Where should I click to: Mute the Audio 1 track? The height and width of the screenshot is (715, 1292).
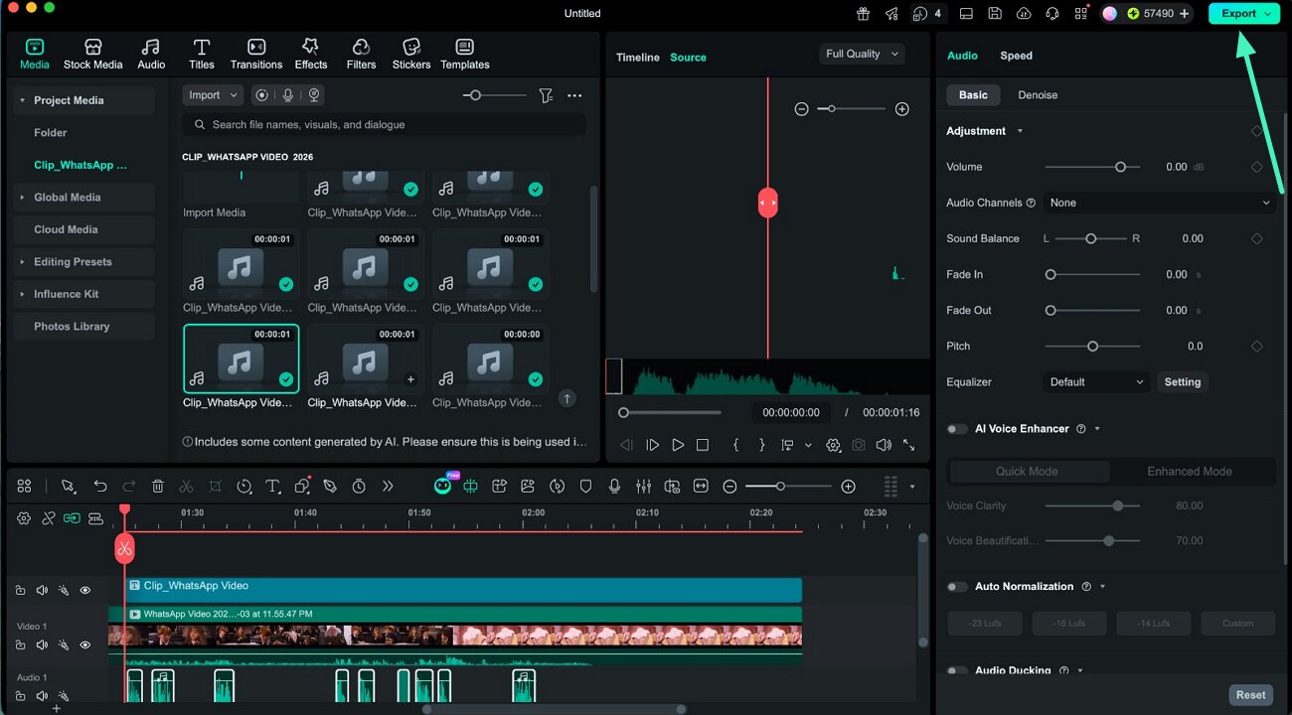tap(42, 696)
